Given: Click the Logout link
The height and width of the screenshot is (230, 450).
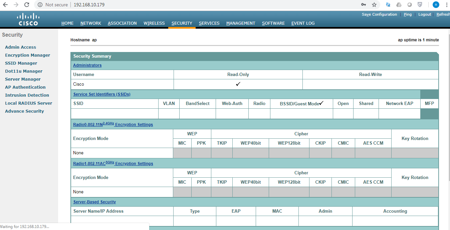Looking at the screenshot, I should 424,14.
